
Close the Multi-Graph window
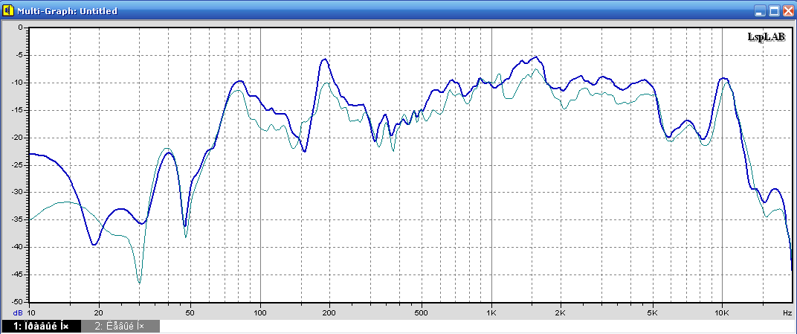tap(788, 10)
